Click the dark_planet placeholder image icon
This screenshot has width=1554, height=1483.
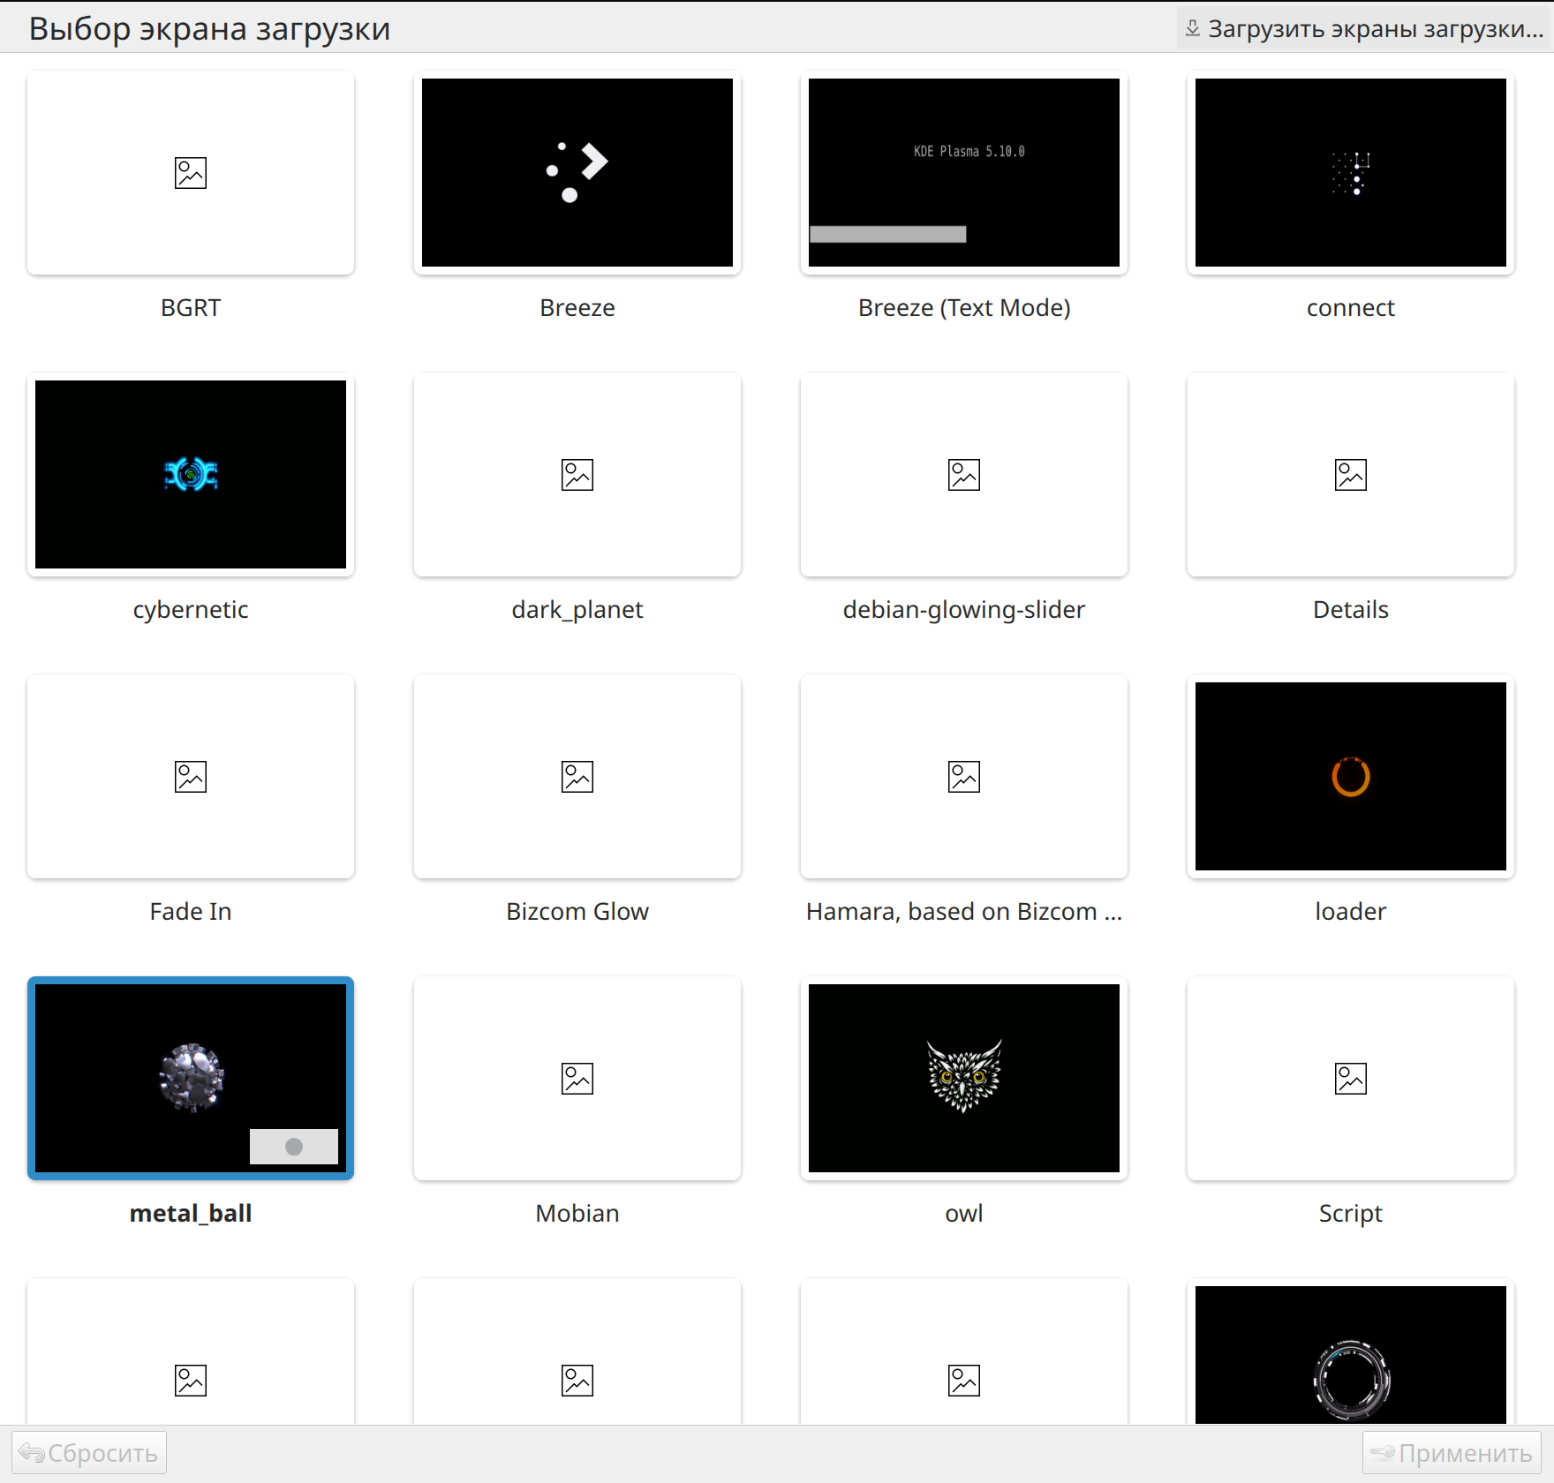tap(577, 475)
